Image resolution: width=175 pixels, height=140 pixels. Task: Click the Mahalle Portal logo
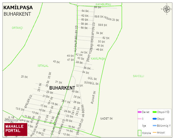tap(16, 130)
